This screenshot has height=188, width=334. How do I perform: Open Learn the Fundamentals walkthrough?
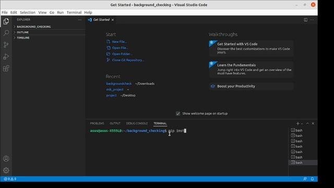(x=252, y=69)
